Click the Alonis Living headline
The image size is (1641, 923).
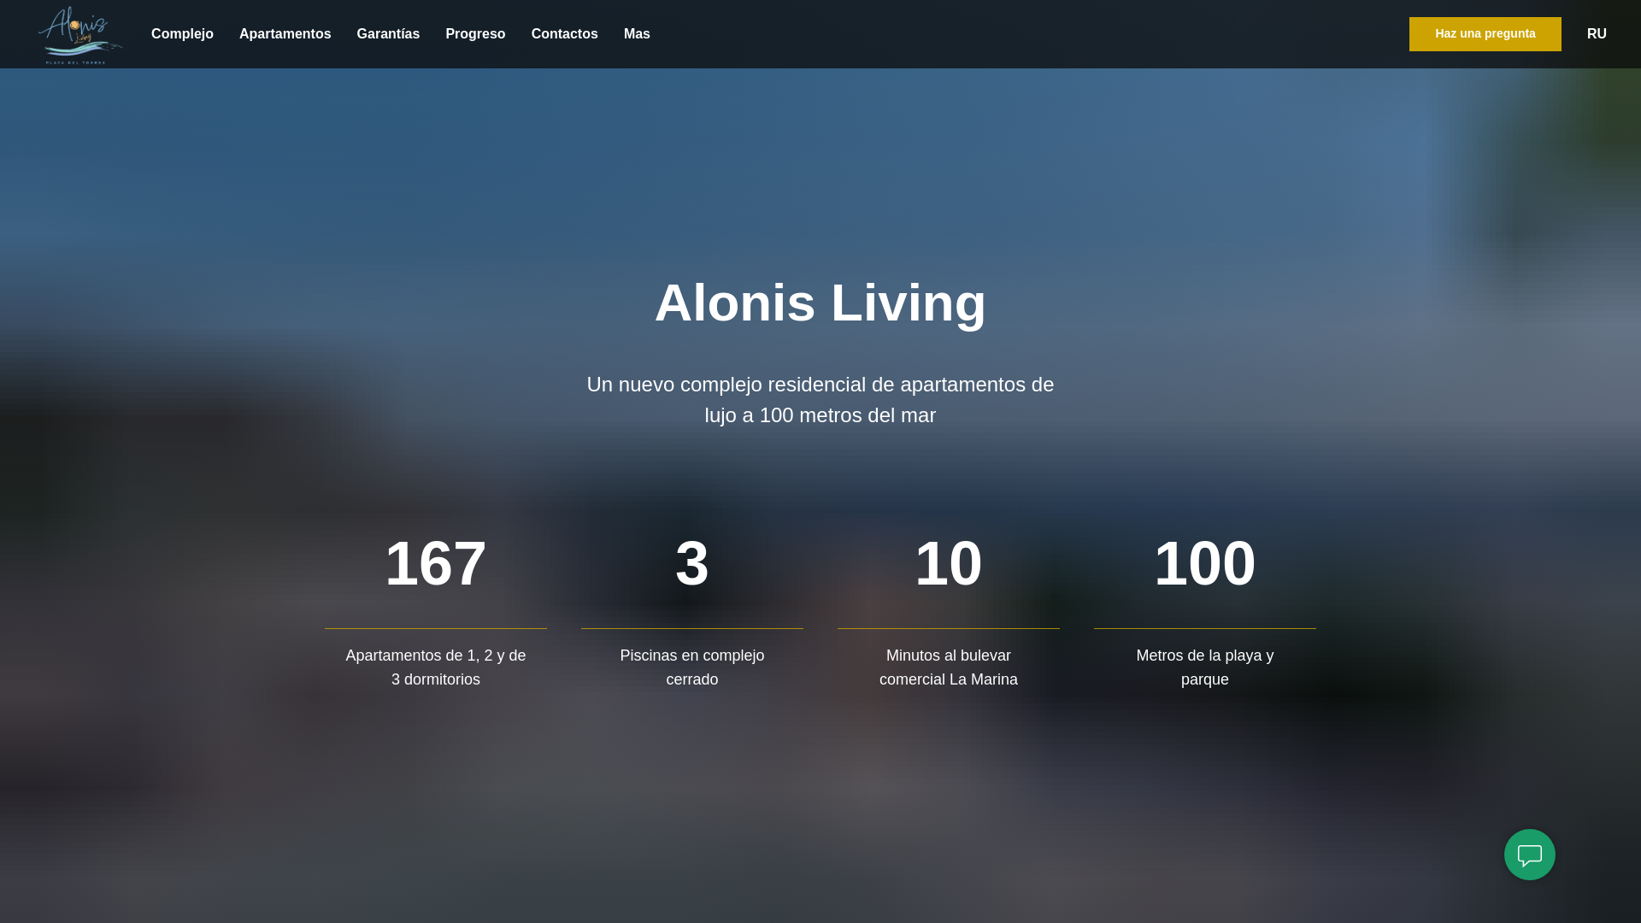pos(820,303)
